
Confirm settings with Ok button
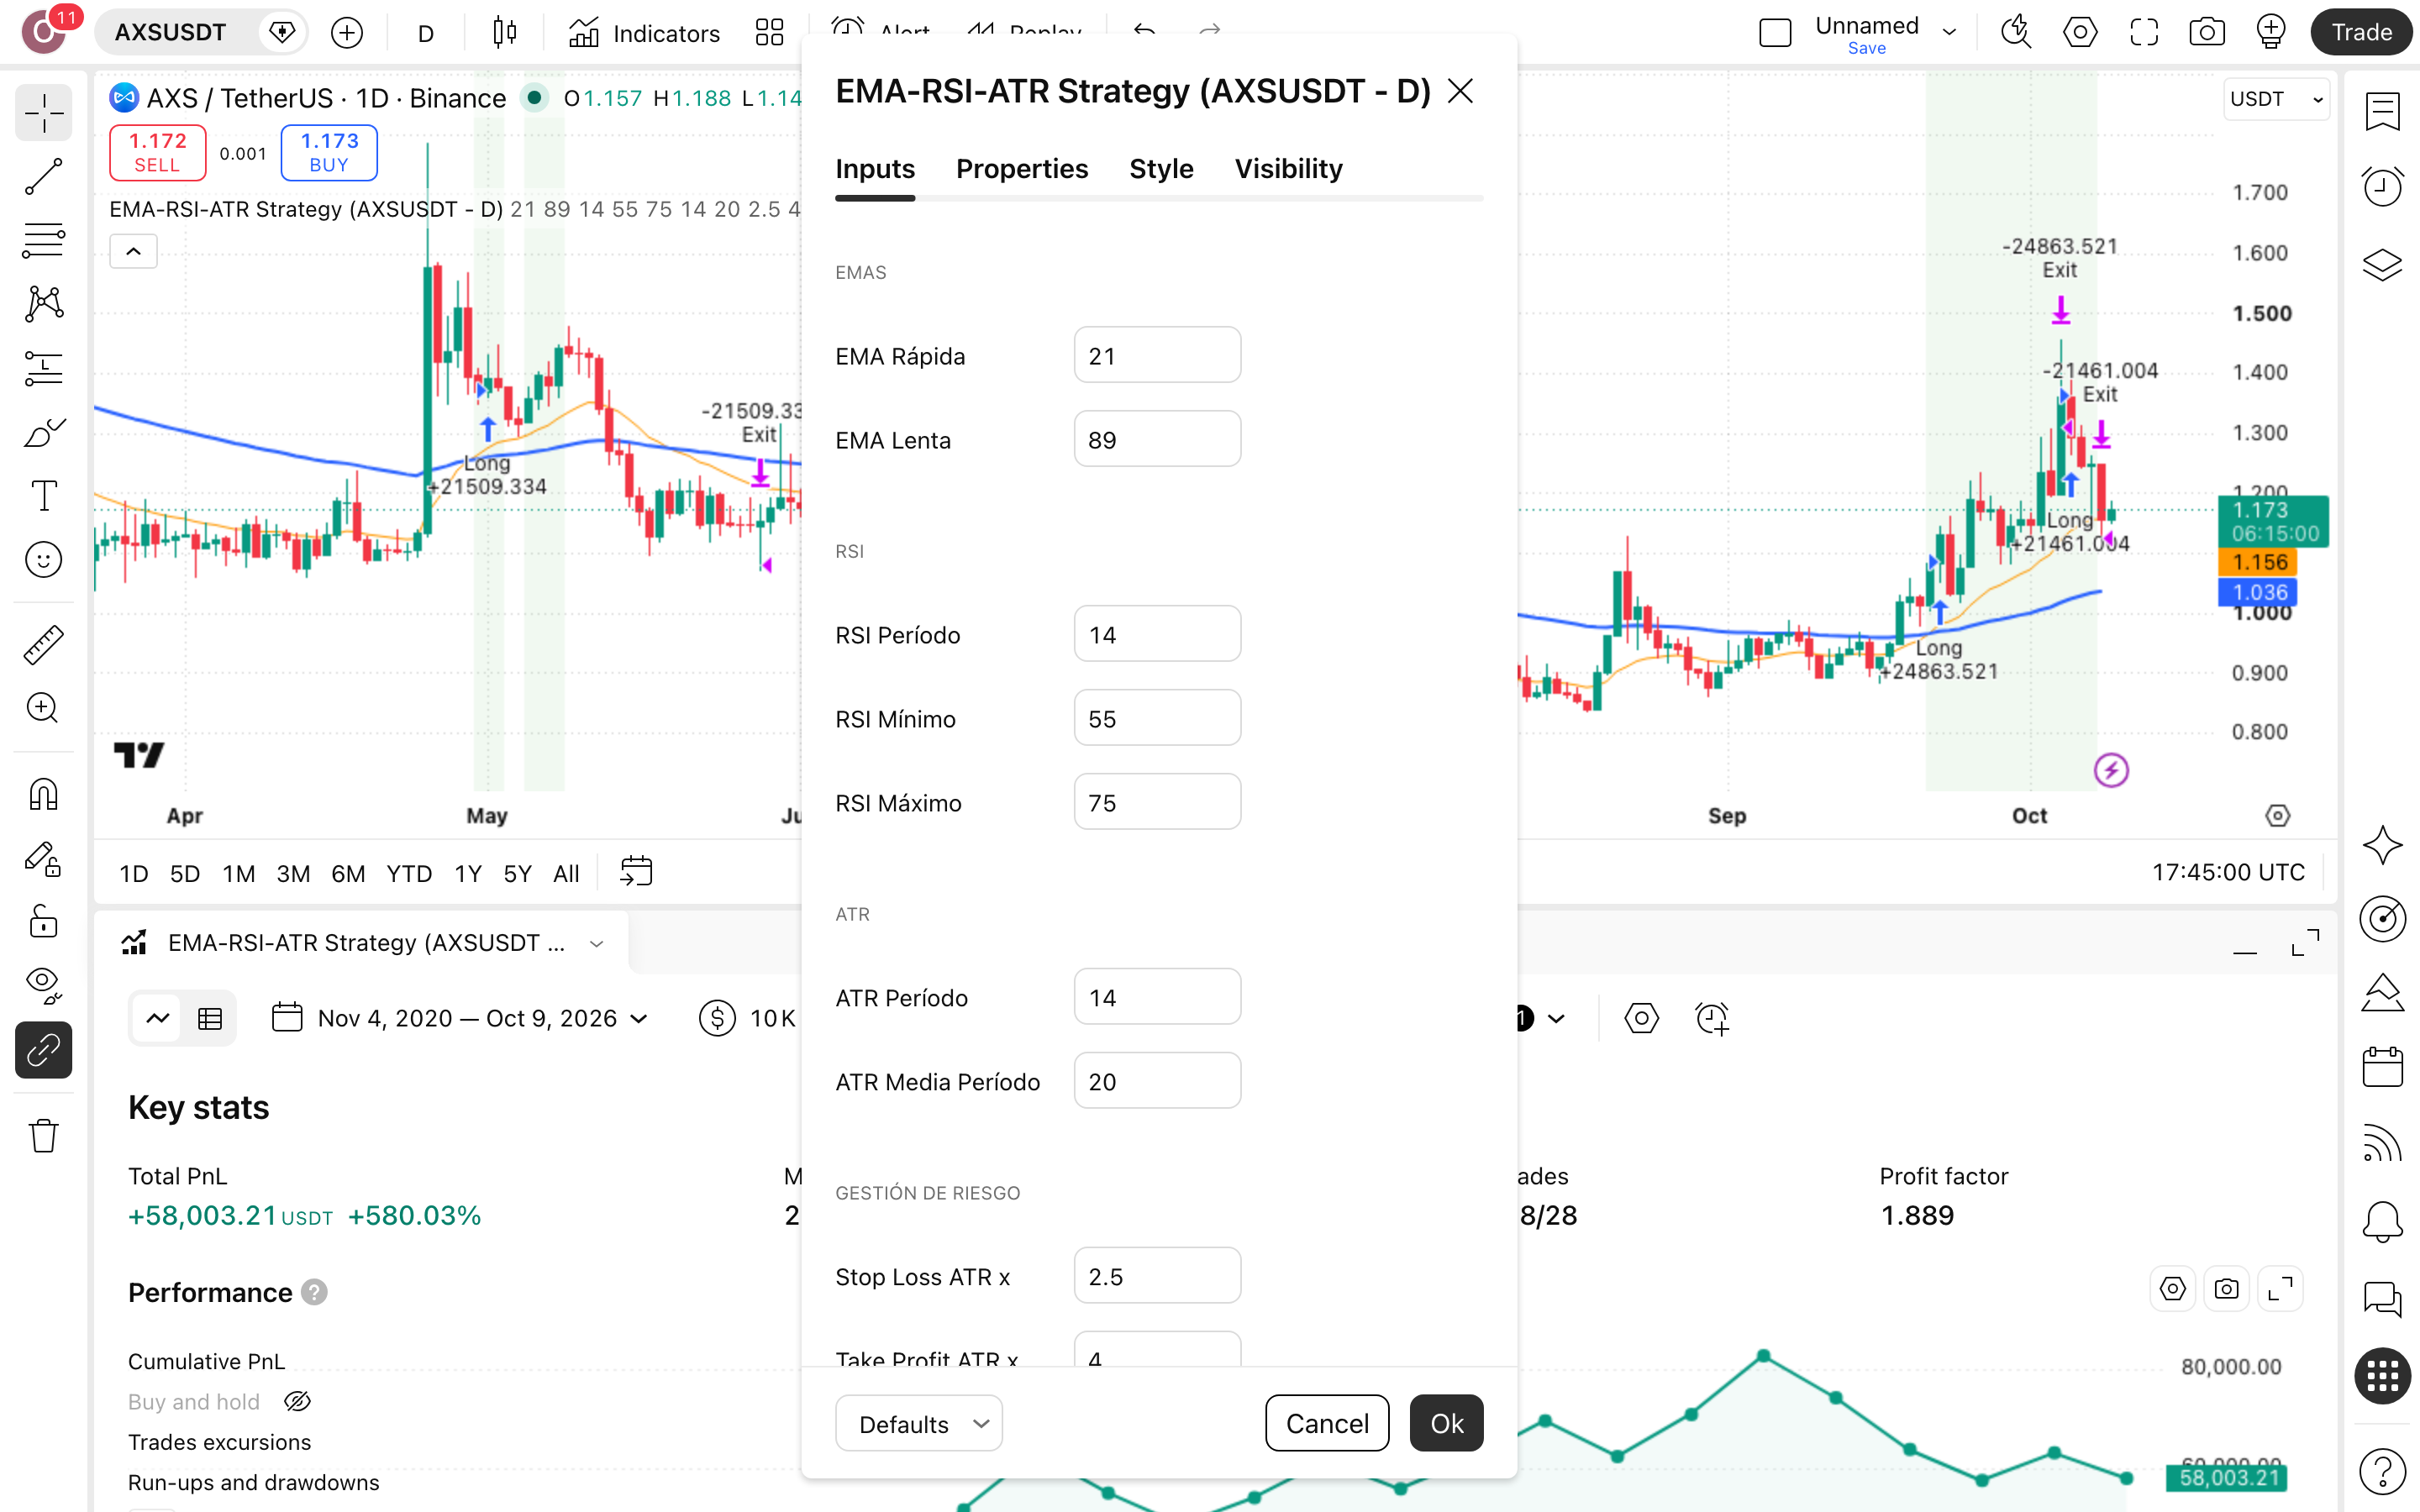[1446, 1423]
